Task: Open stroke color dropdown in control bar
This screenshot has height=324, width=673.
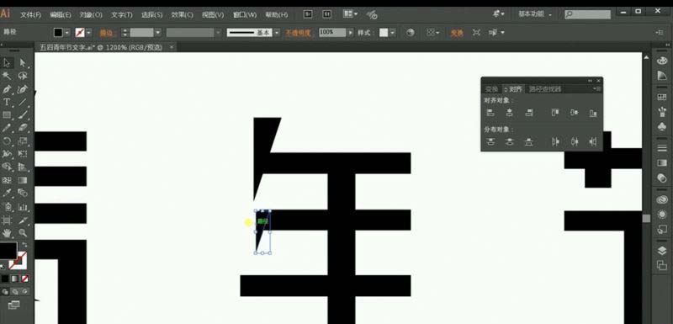Action: [89, 33]
